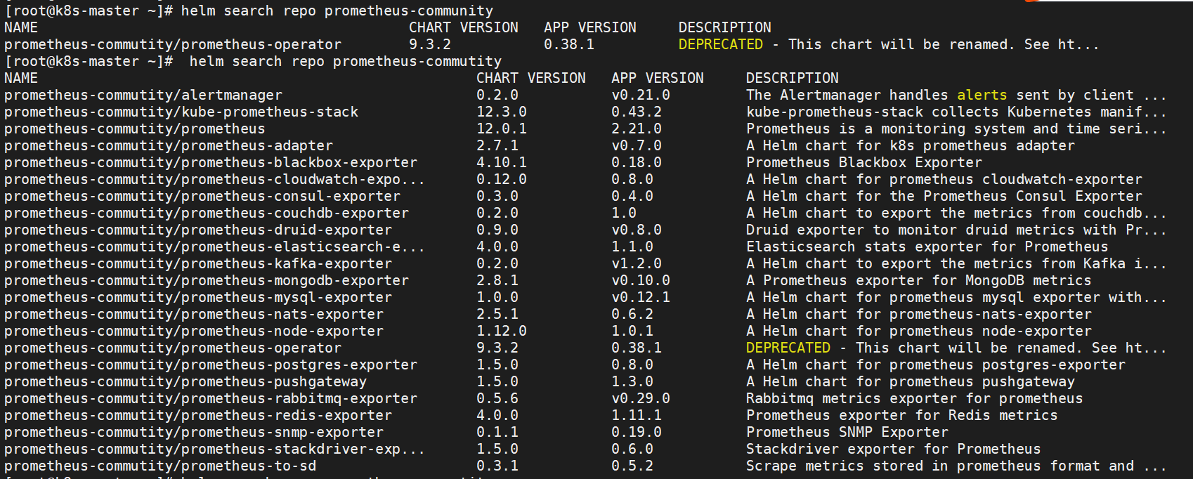Viewport: 1193px width, 479px height.
Task: Click 'prometheus-commutity/prometheus-pushgateway' name
Action: point(185,381)
